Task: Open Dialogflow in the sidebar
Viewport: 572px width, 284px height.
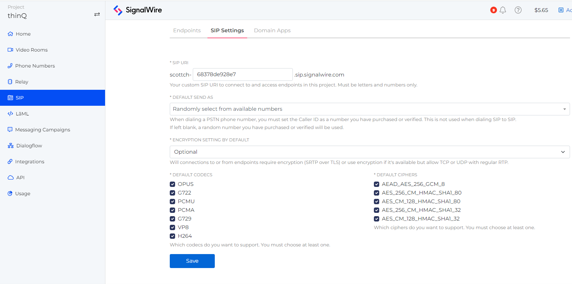Action: pyautogui.click(x=29, y=146)
